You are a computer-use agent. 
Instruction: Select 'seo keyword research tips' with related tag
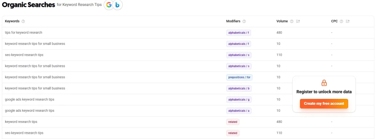tap(24, 133)
